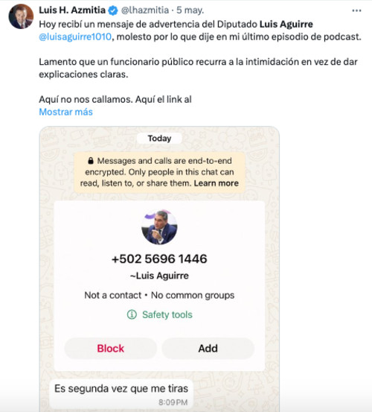372x412 pixels.
Task: Open the WhatsApp contact profile photo
Action: 159,226
